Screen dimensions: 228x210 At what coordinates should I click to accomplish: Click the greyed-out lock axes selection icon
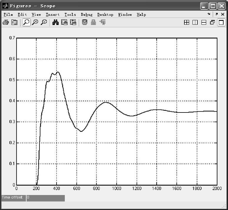93,22
